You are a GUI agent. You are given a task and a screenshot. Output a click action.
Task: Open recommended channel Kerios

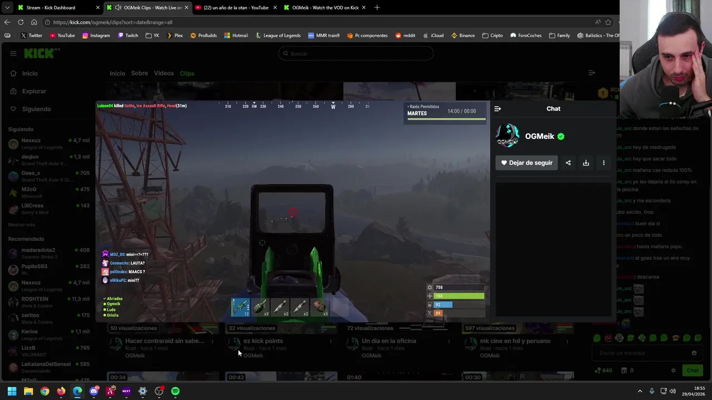[49, 334]
